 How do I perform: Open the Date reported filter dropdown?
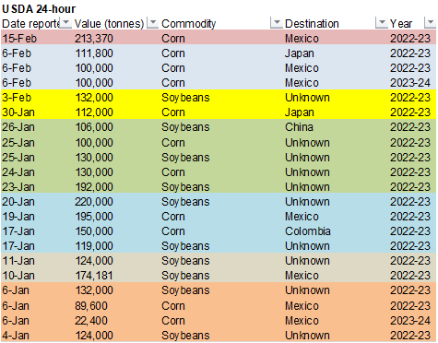[x=65, y=23]
